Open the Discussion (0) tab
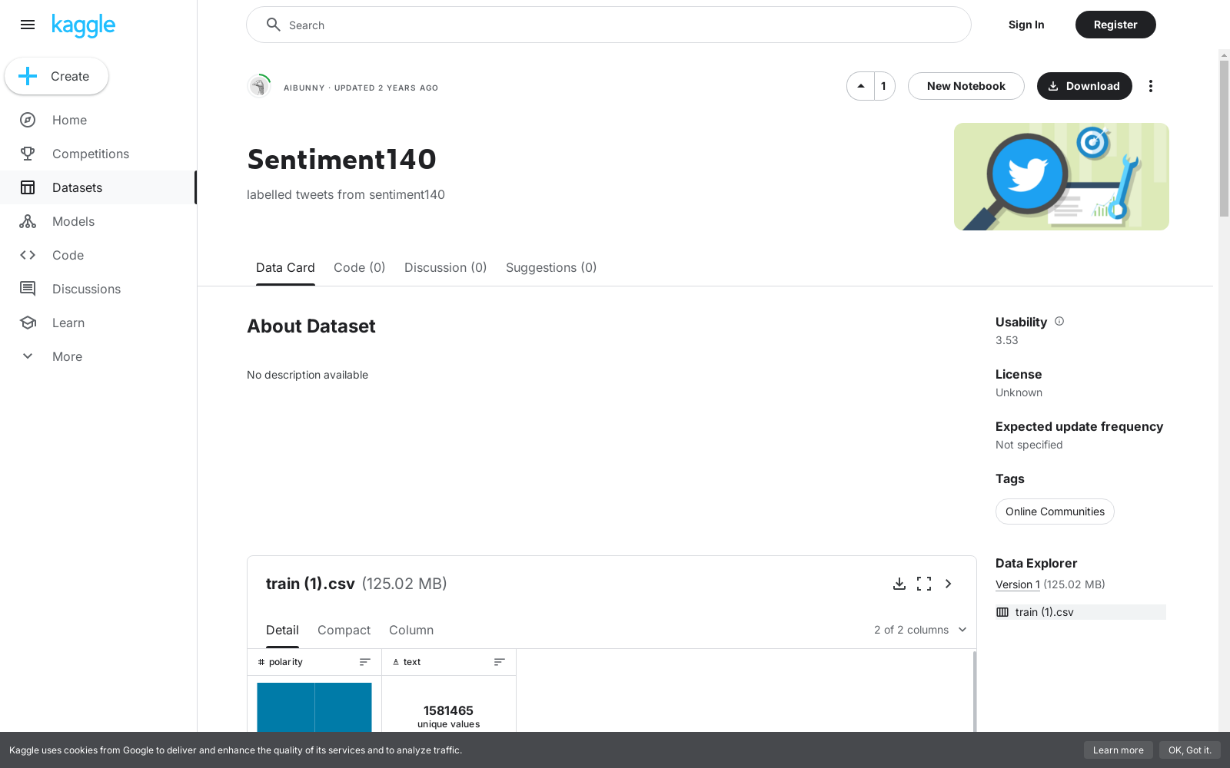Viewport: 1230px width, 768px height. pyautogui.click(x=445, y=267)
